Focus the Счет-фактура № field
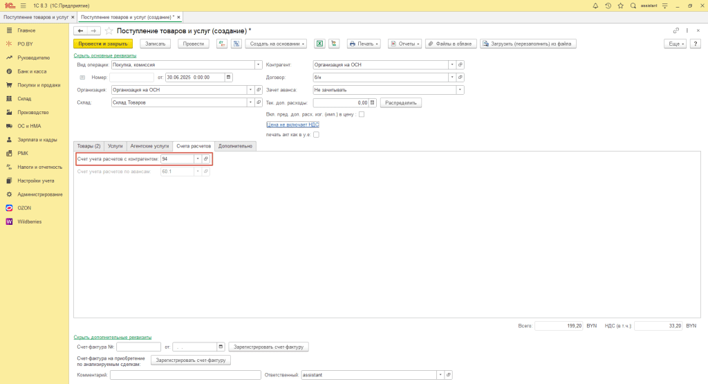 point(138,347)
